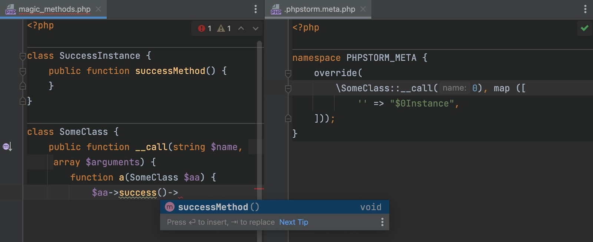
Task: Go to previous highlighted error arrow
Action: click(241, 28)
